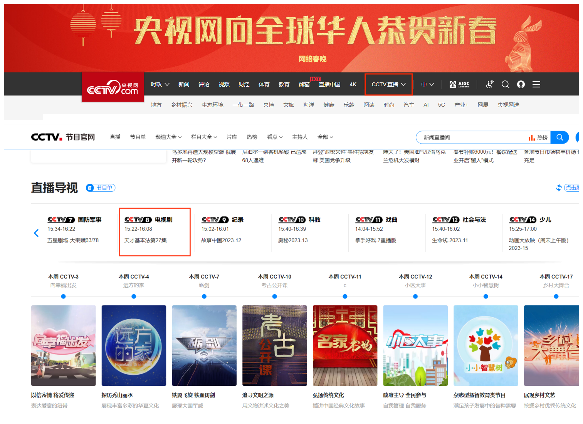Click the blue search button

(x=559, y=137)
